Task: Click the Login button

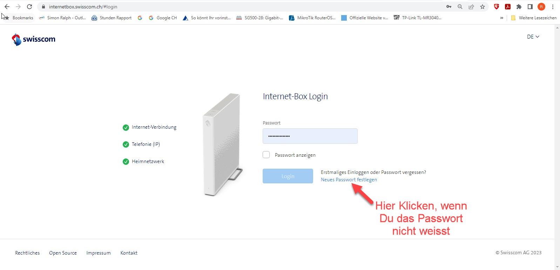Action: pyautogui.click(x=288, y=176)
